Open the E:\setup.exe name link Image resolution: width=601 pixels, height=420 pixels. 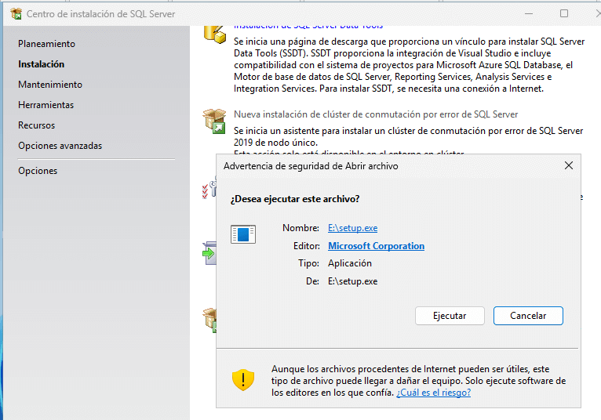pyautogui.click(x=352, y=228)
